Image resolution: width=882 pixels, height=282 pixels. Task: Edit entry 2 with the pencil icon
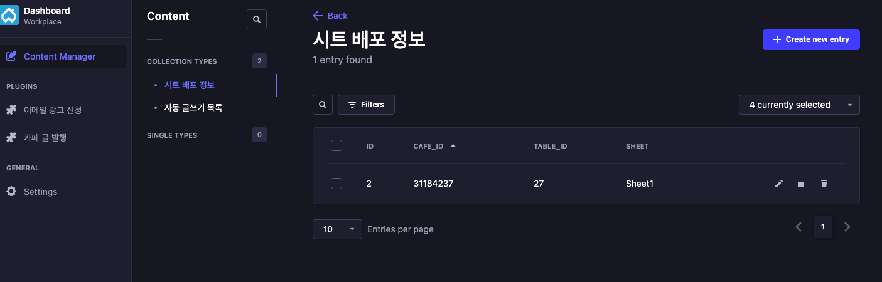pyautogui.click(x=779, y=184)
